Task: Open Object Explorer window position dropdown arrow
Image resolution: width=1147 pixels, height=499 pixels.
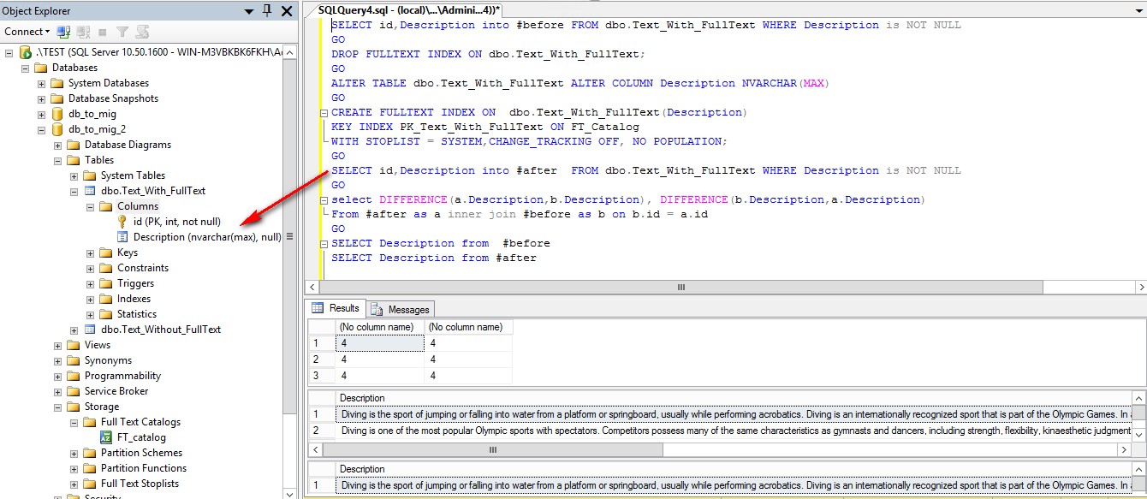Action: (248, 11)
